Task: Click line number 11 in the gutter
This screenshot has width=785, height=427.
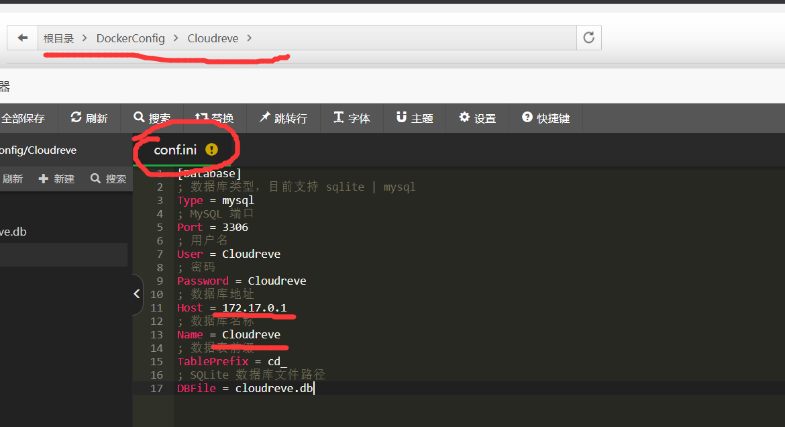Action: pyautogui.click(x=157, y=307)
